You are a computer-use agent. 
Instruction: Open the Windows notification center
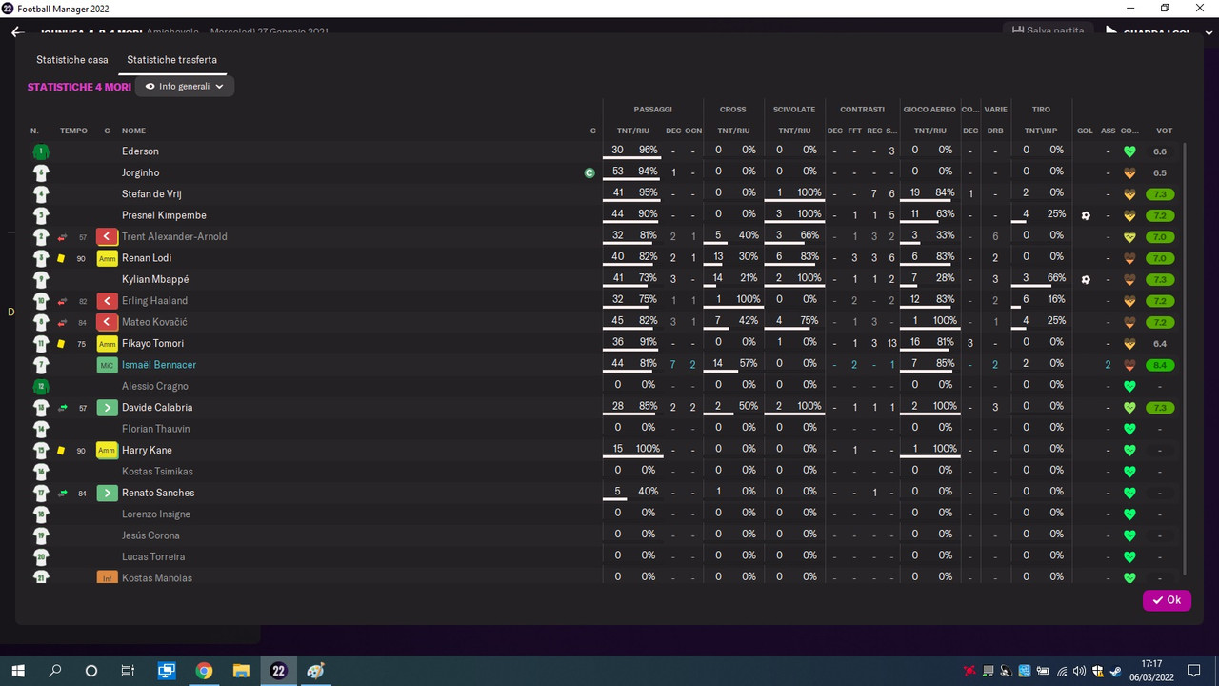[1193, 671]
